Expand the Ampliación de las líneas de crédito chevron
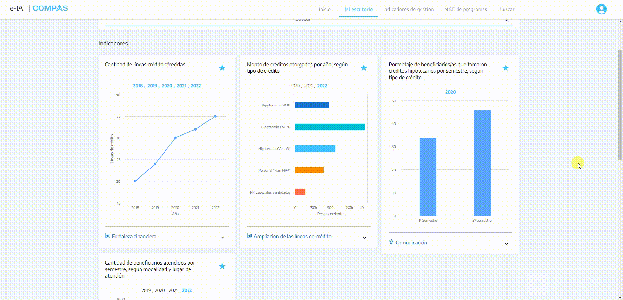 [x=365, y=238]
